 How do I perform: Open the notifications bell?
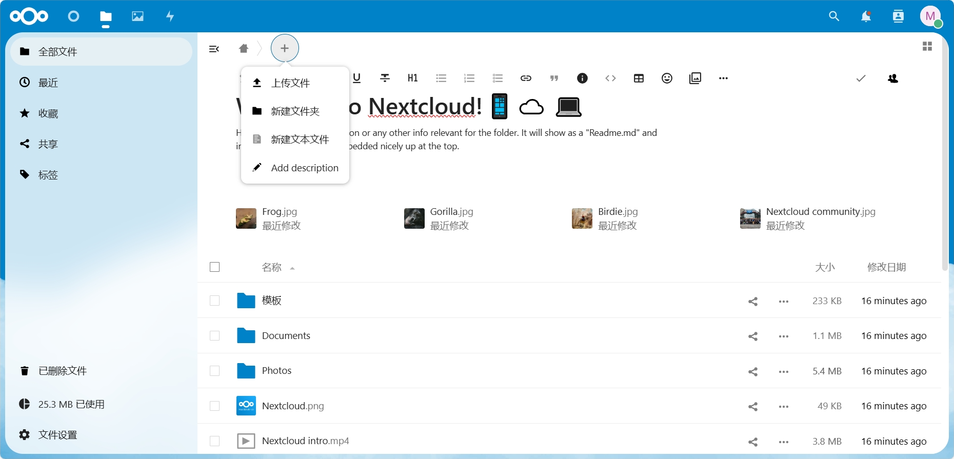[x=866, y=16]
